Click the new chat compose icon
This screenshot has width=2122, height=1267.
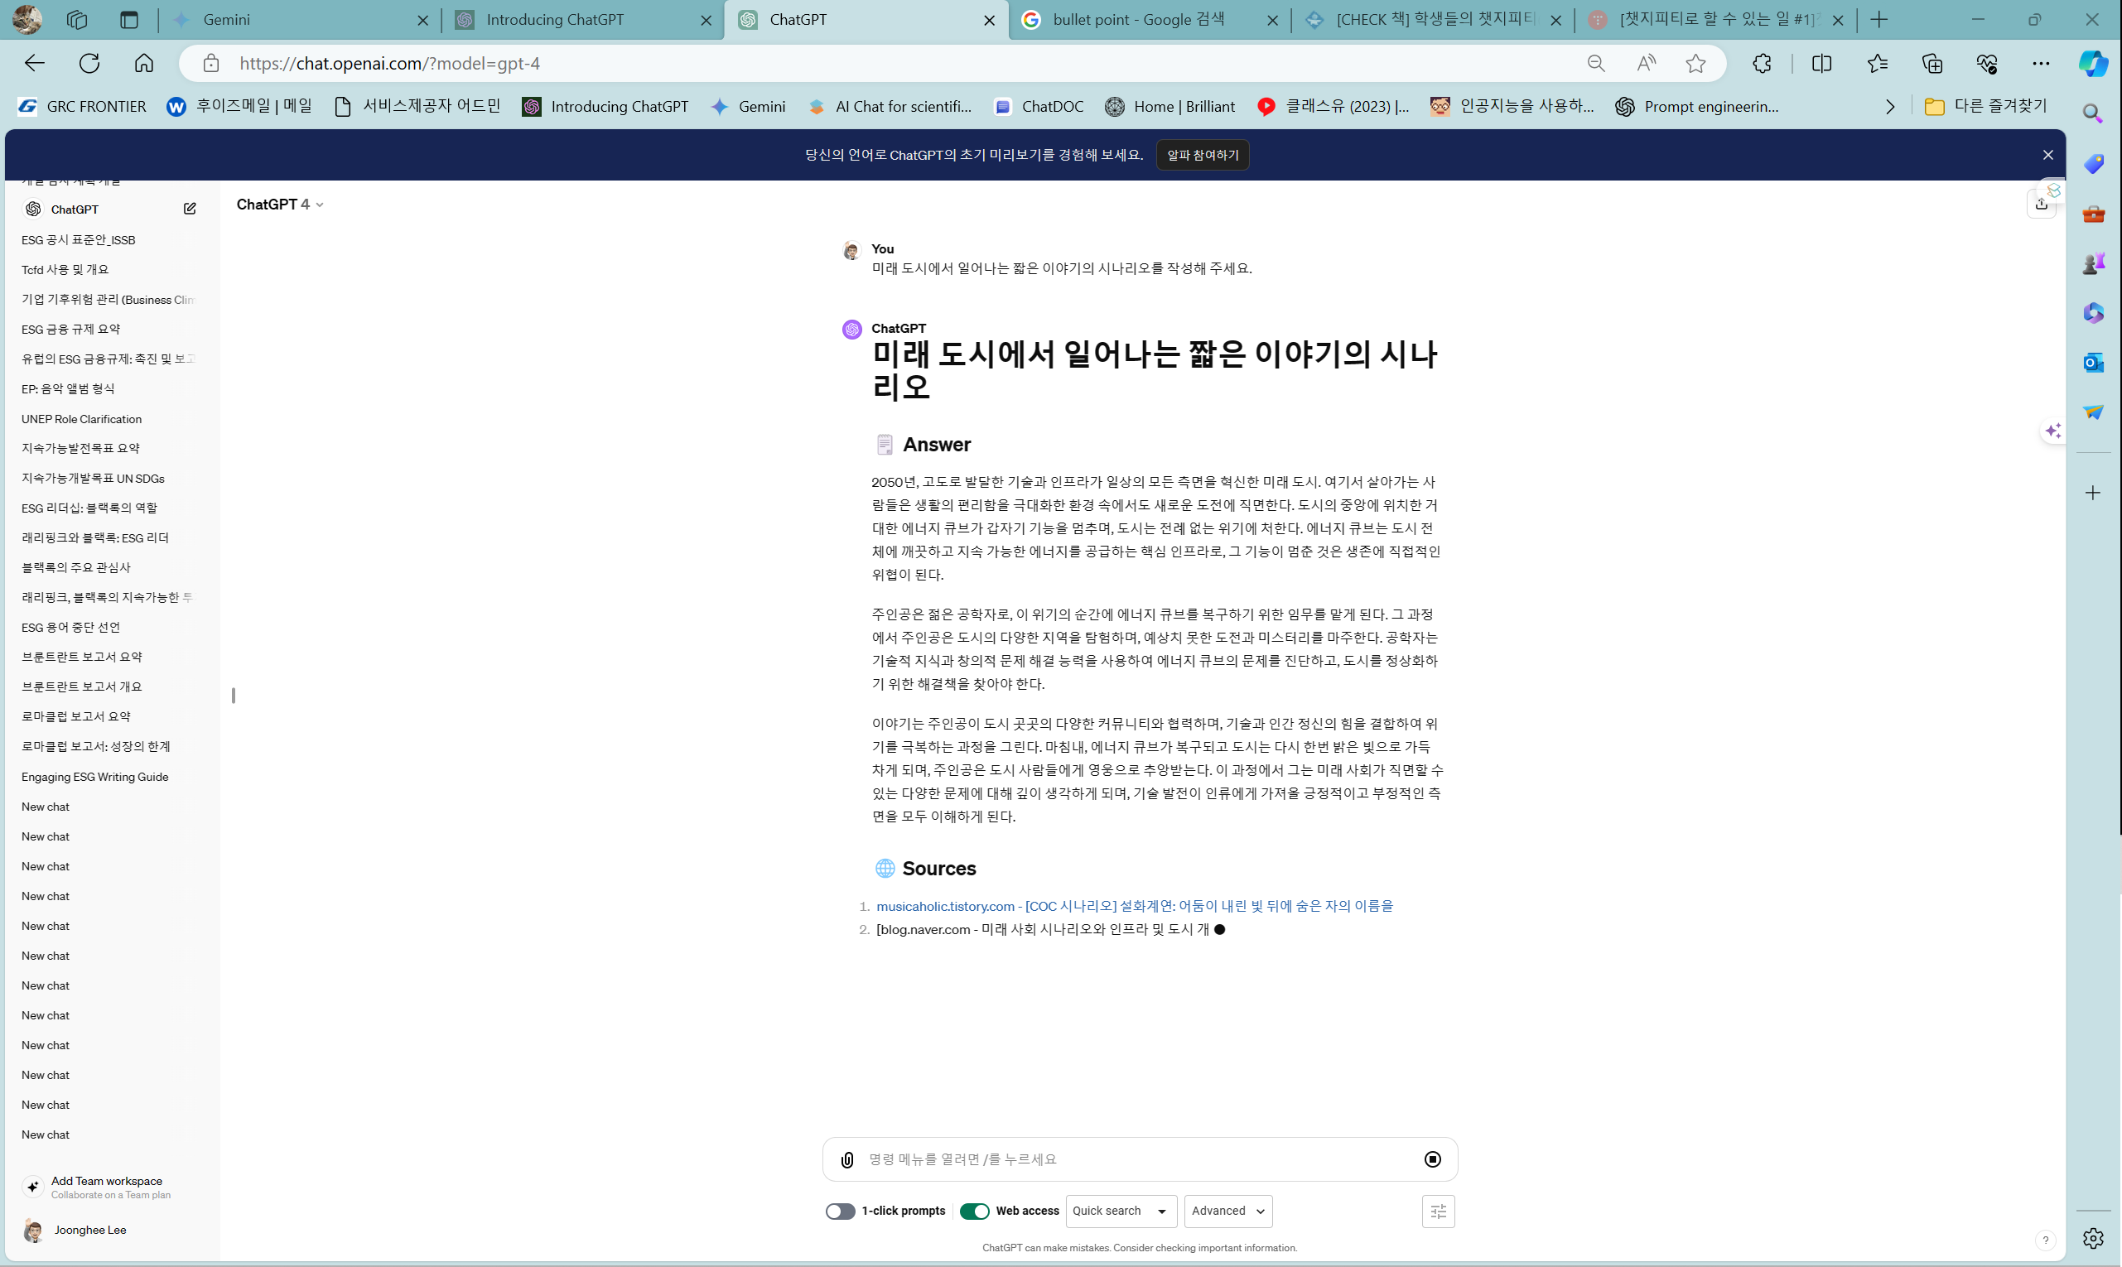coord(190,209)
